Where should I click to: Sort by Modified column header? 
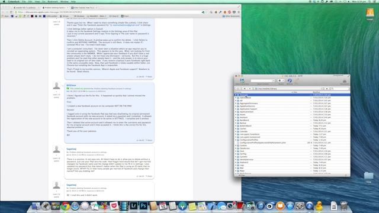pos(331,92)
